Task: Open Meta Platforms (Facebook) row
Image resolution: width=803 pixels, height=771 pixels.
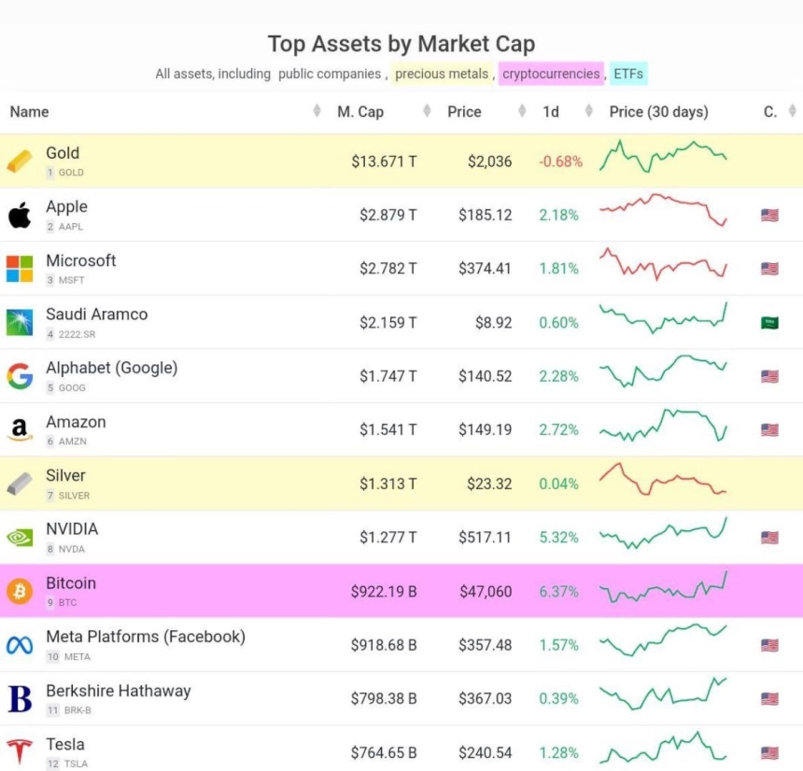Action: coord(401,645)
